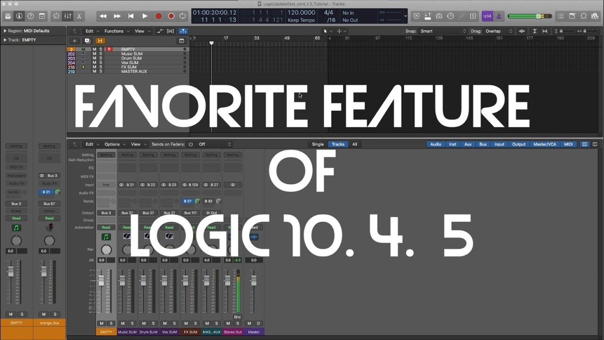Open the Drag Overlap dropdown
Image resolution: width=604 pixels, height=340 pixels.
pos(499,31)
